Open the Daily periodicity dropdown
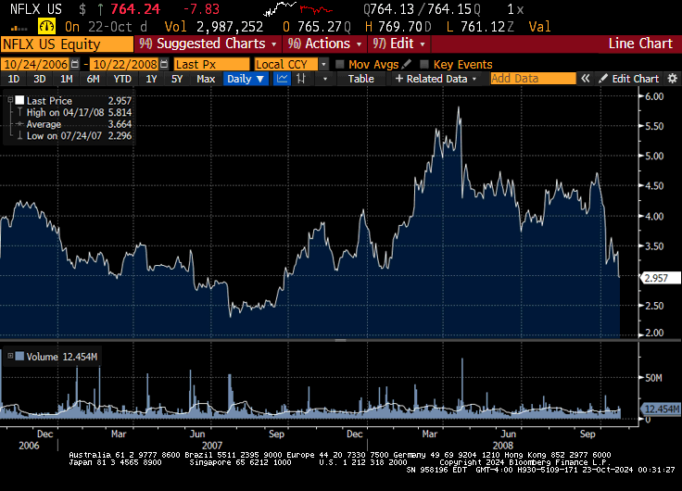 click(x=246, y=79)
